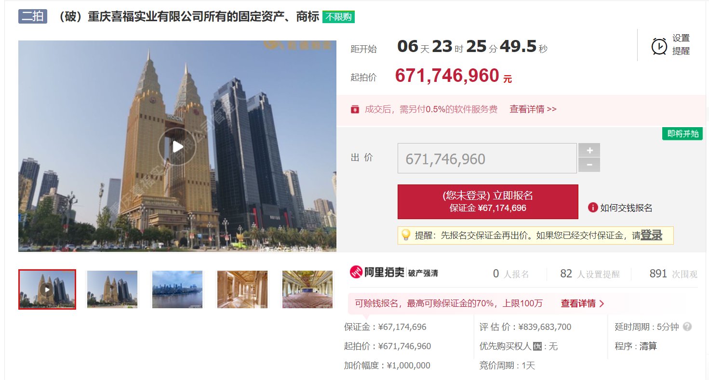Click the 671,746,960 元 starting price
The height and width of the screenshot is (380, 709).
pyautogui.click(x=453, y=76)
